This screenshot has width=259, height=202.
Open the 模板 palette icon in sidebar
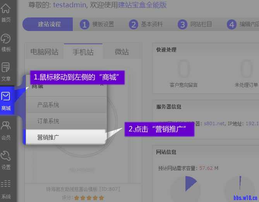[6, 39]
